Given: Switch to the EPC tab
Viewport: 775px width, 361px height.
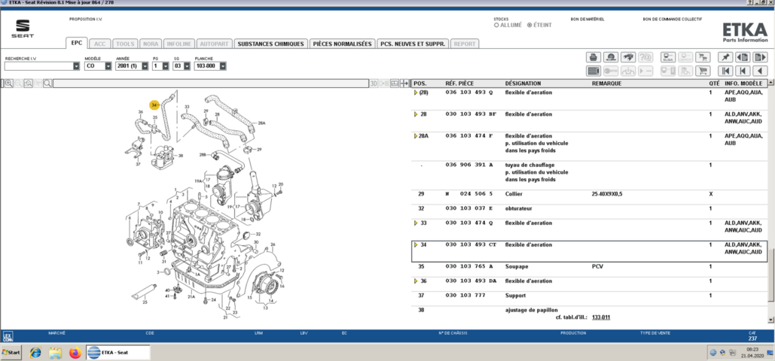Looking at the screenshot, I should 77,43.
